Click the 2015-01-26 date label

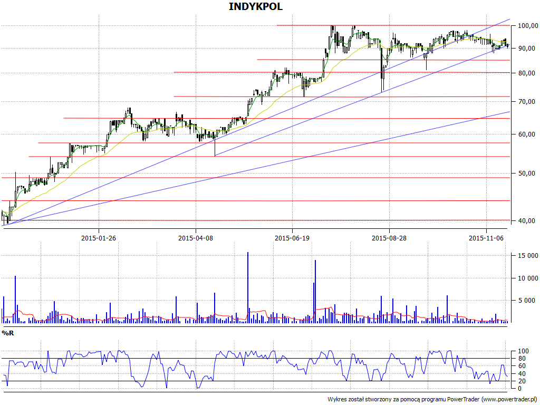coord(99,238)
